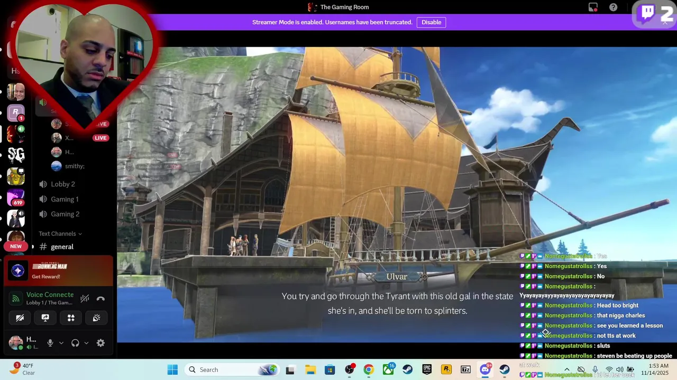Image resolution: width=677 pixels, height=380 pixels.
Task: Open Rockstar Games Launcher from taskbar
Action: (x=446, y=369)
